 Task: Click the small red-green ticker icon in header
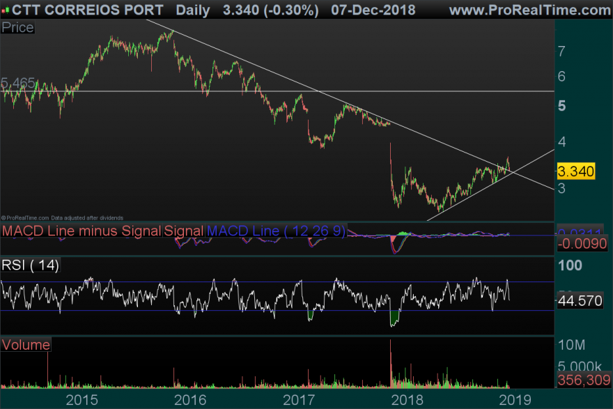click(x=6, y=10)
